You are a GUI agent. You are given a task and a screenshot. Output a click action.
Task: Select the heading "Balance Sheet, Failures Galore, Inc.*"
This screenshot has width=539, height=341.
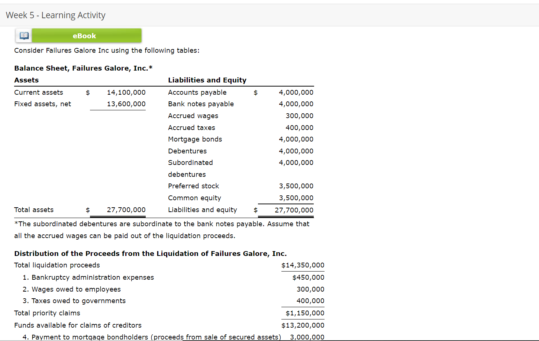click(83, 68)
